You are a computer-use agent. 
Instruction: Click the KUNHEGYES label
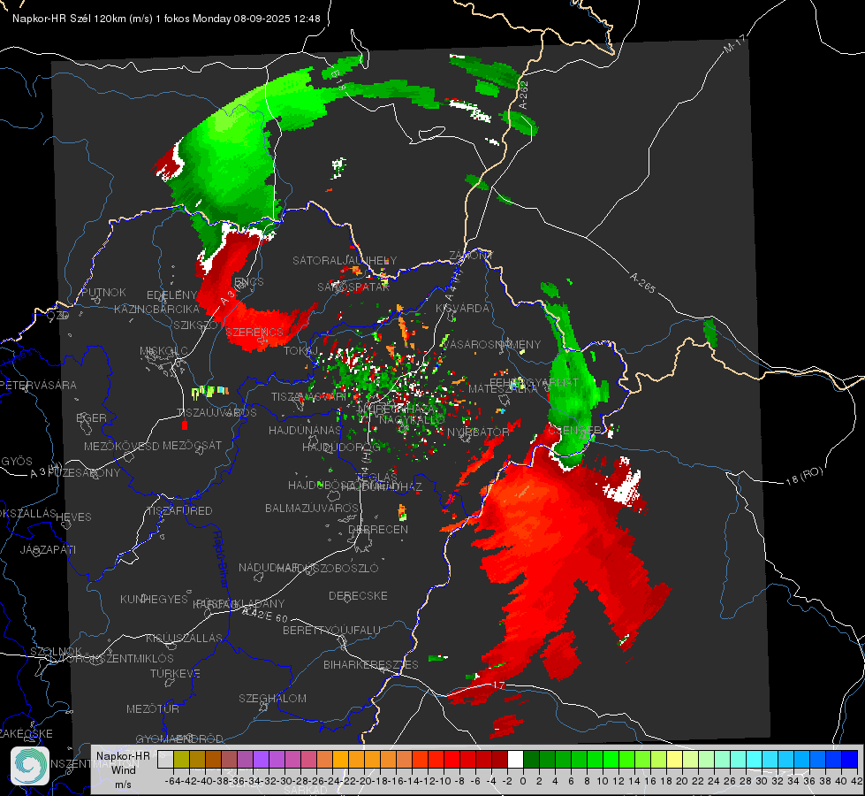[154, 600]
